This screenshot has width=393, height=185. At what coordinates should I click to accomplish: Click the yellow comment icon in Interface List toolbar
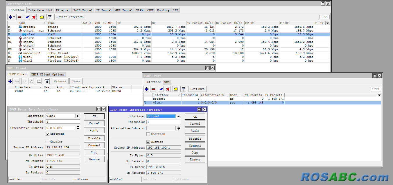[x=42, y=17]
